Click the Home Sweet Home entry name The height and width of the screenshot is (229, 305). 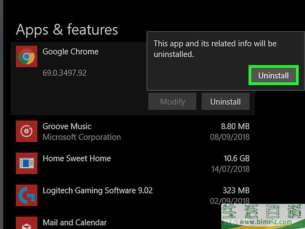click(77, 158)
